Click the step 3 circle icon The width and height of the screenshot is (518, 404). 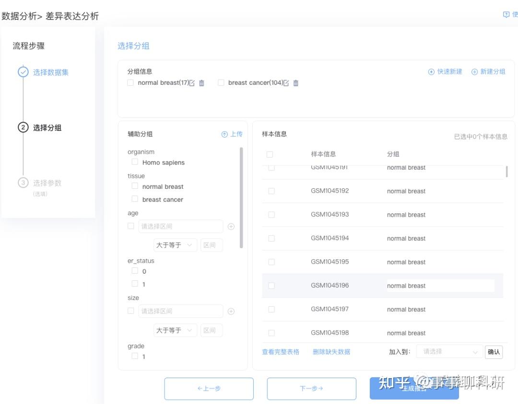click(x=23, y=183)
